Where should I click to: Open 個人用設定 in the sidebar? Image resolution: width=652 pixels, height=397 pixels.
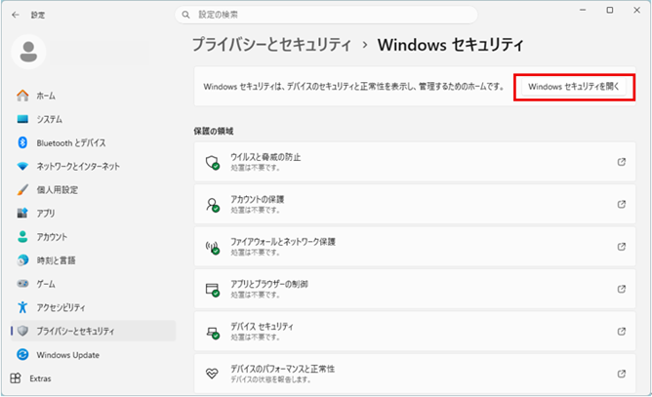click(57, 189)
